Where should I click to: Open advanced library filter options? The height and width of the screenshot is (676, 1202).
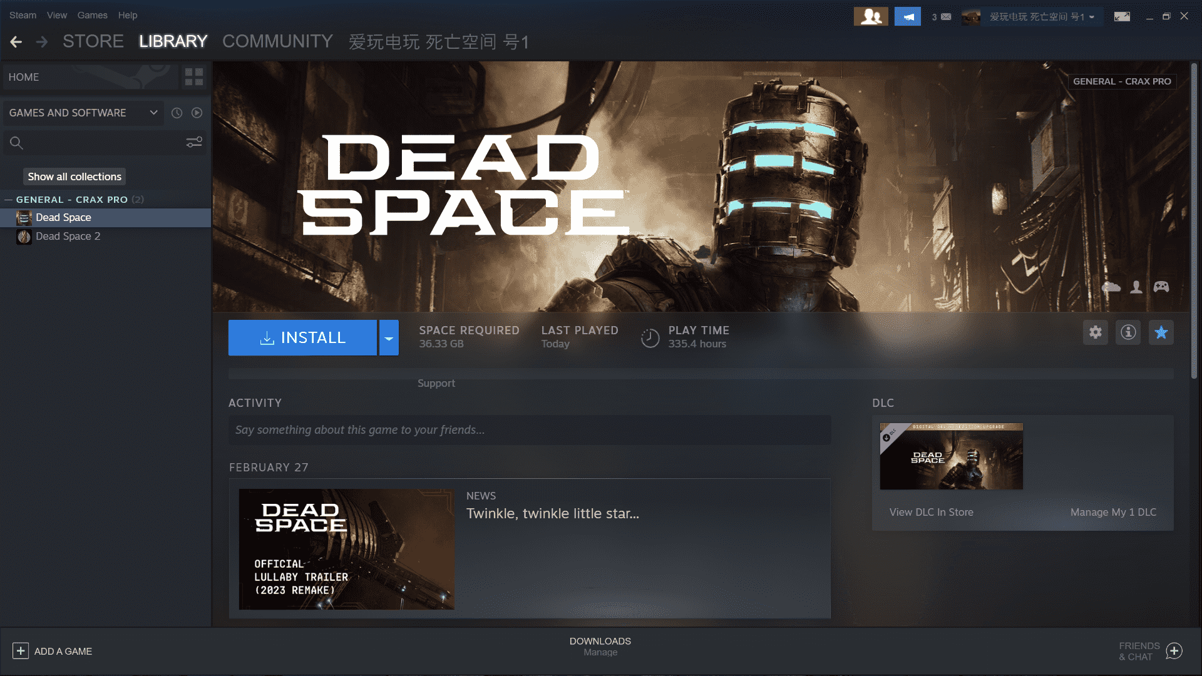(194, 143)
